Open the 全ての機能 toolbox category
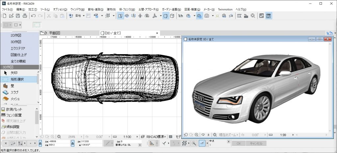Image resolution: width=337 pixels, height=153 pixels. point(18,61)
